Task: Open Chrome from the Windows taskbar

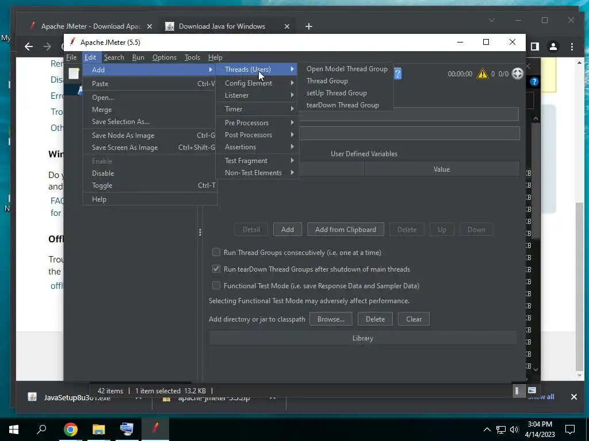Action: tap(70, 430)
